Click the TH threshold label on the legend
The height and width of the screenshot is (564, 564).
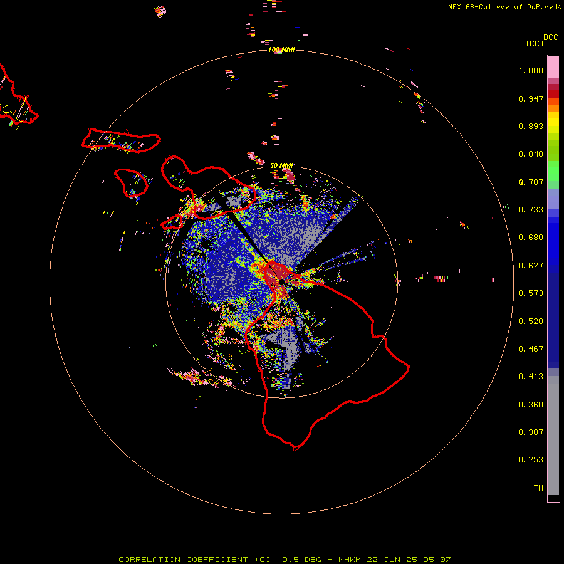point(538,488)
